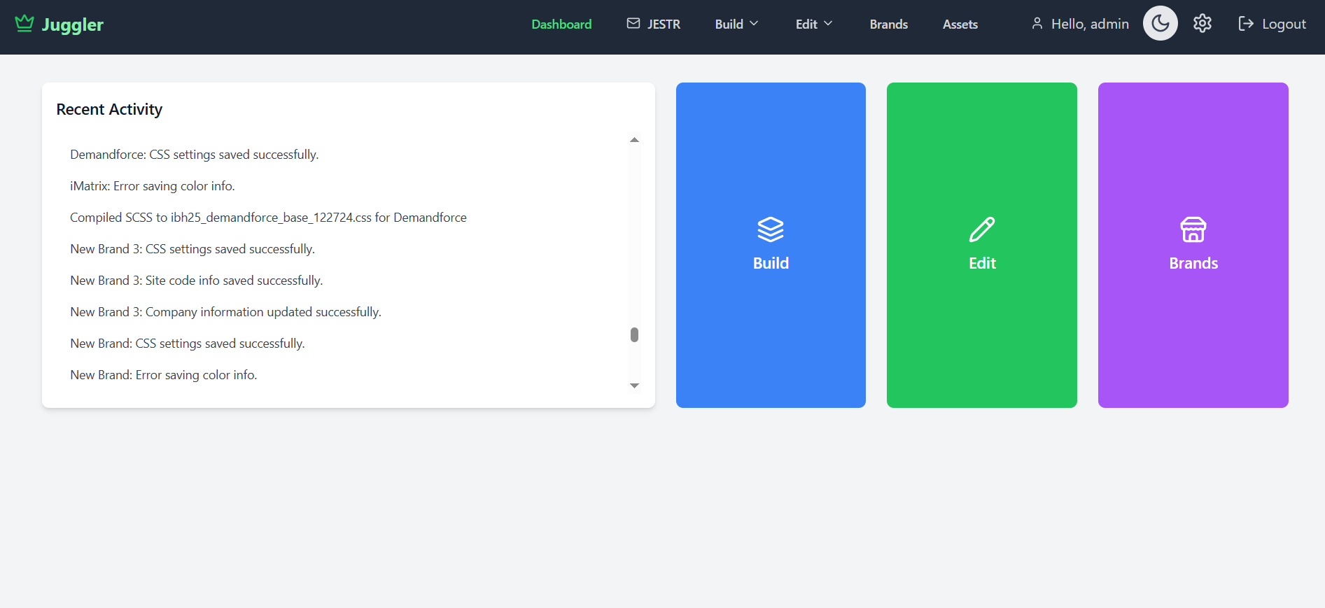Click the Logout text link

coord(1284,24)
